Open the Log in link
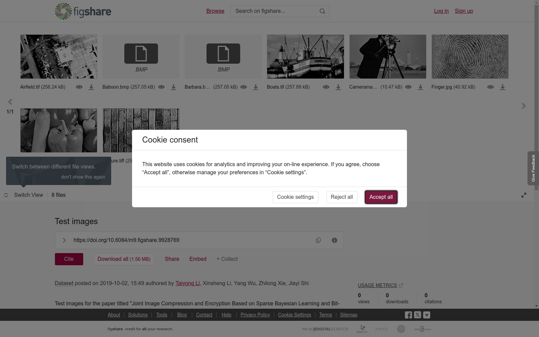 point(441,11)
